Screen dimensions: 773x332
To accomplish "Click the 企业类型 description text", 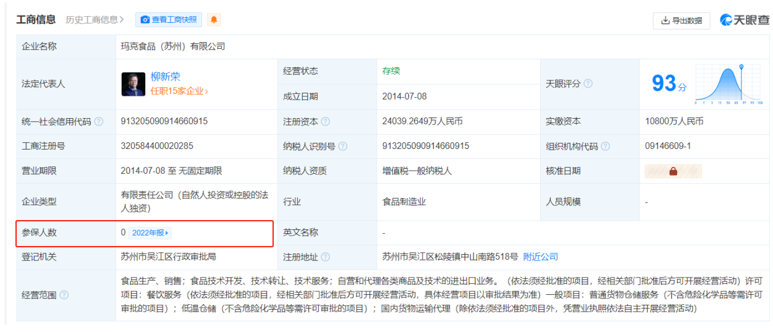I will point(196,202).
